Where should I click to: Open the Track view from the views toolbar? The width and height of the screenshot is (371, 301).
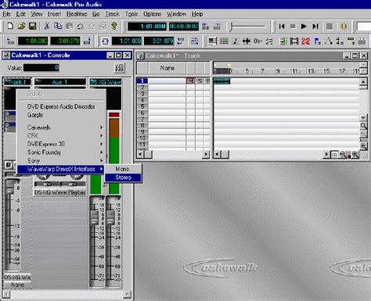tap(213, 41)
